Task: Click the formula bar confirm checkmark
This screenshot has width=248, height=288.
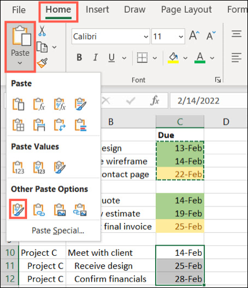Action: point(130,101)
